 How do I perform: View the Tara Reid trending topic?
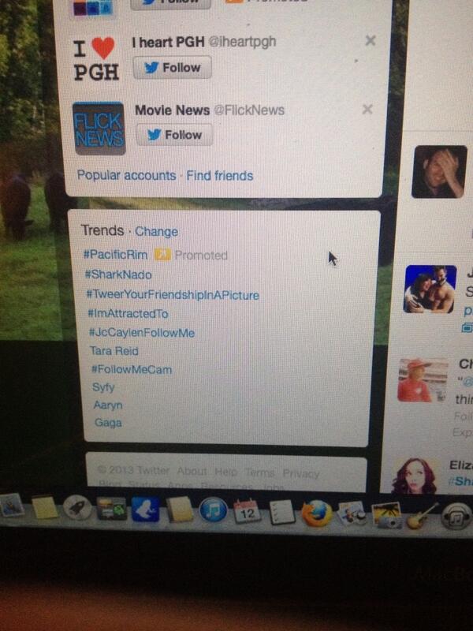click(x=114, y=351)
